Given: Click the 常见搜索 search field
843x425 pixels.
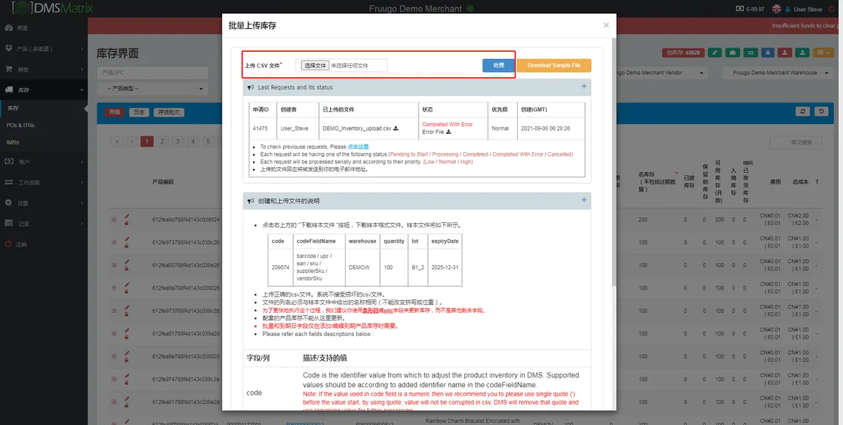Looking at the screenshot, I should coord(796,142).
